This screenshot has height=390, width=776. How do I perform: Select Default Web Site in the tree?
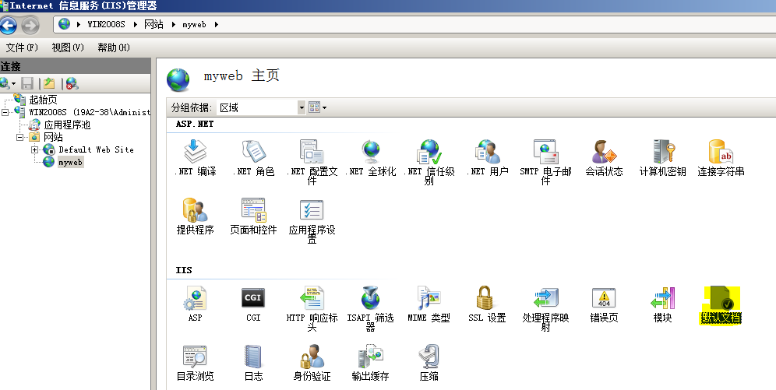click(x=96, y=149)
